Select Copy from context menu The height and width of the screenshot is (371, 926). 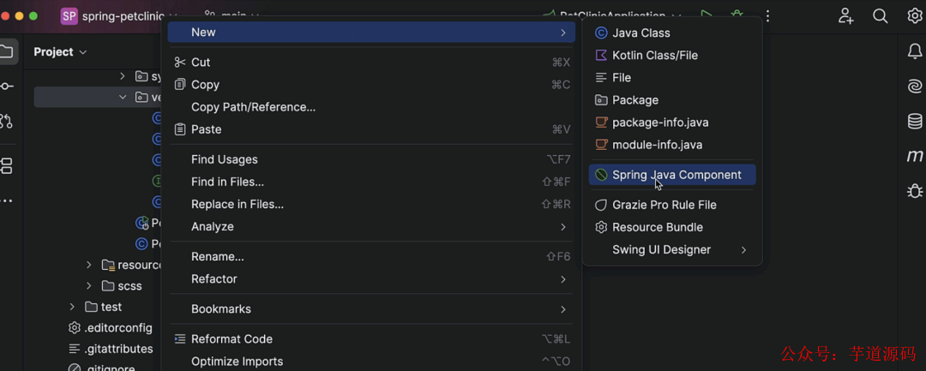tap(371, 85)
